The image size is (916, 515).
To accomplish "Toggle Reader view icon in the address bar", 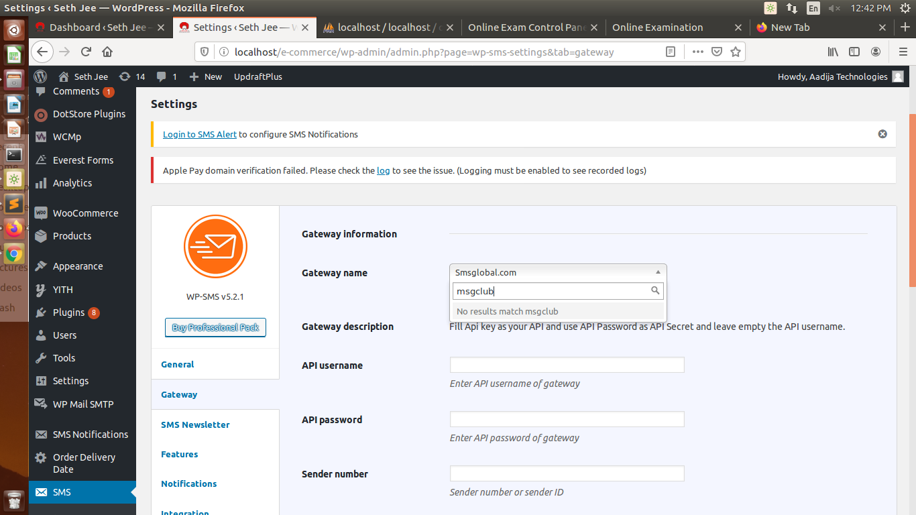I will click(671, 52).
